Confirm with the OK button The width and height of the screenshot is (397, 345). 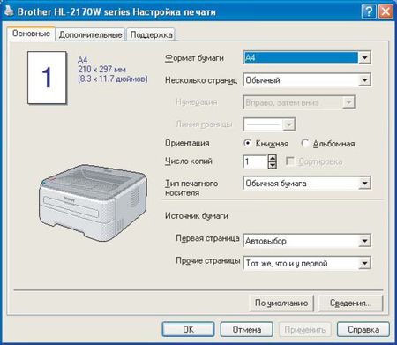point(188,329)
